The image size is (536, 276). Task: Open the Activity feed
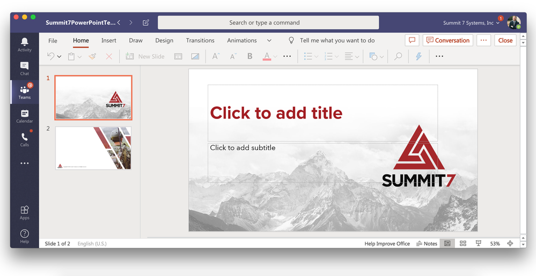pyautogui.click(x=25, y=44)
